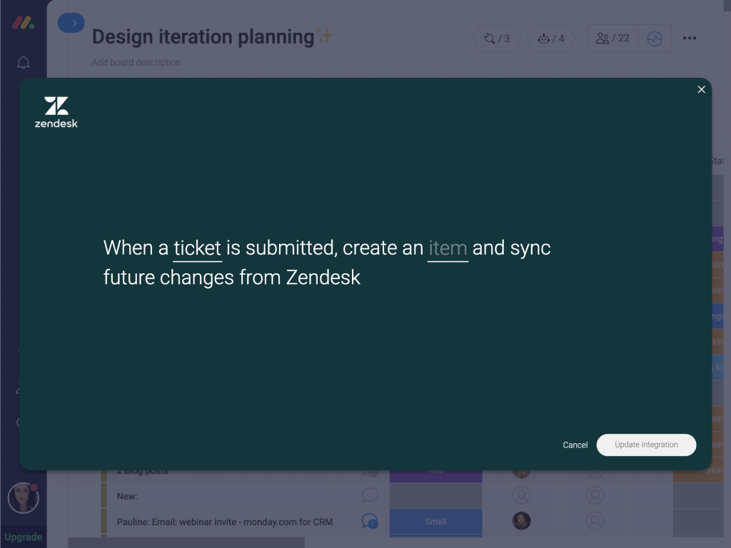Click the blue "Small" status cell
The width and height of the screenshot is (731, 548).
[x=435, y=521]
